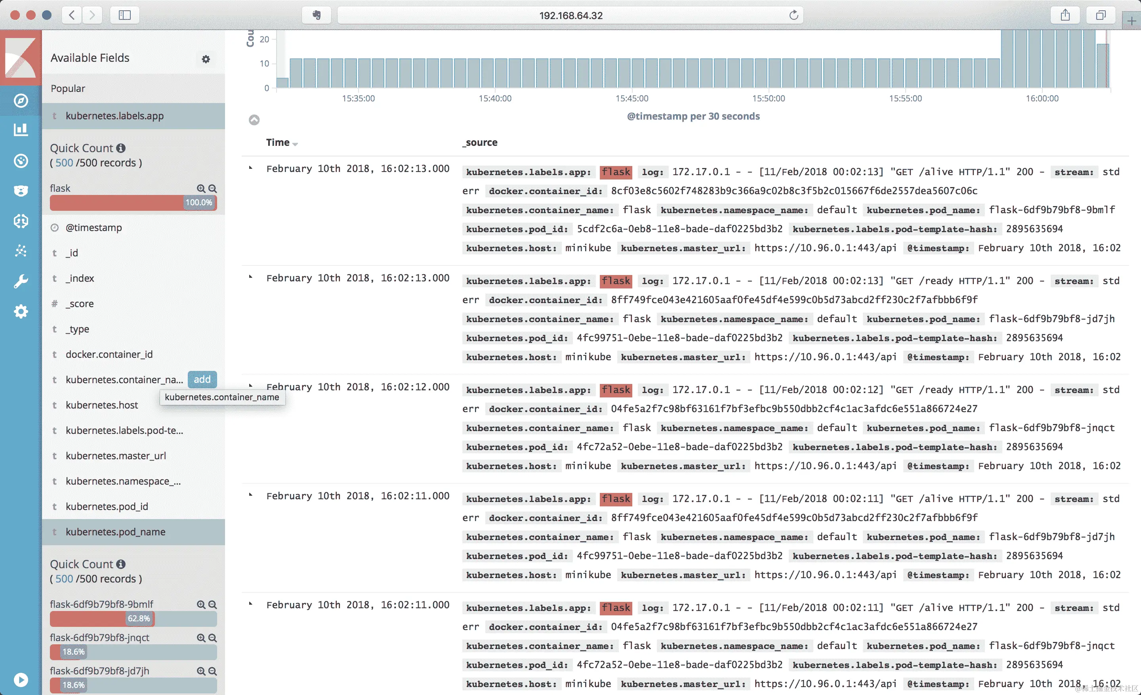This screenshot has width=1141, height=695.
Task: Collapse the histogram chart with up arrow
Action: point(254,120)
